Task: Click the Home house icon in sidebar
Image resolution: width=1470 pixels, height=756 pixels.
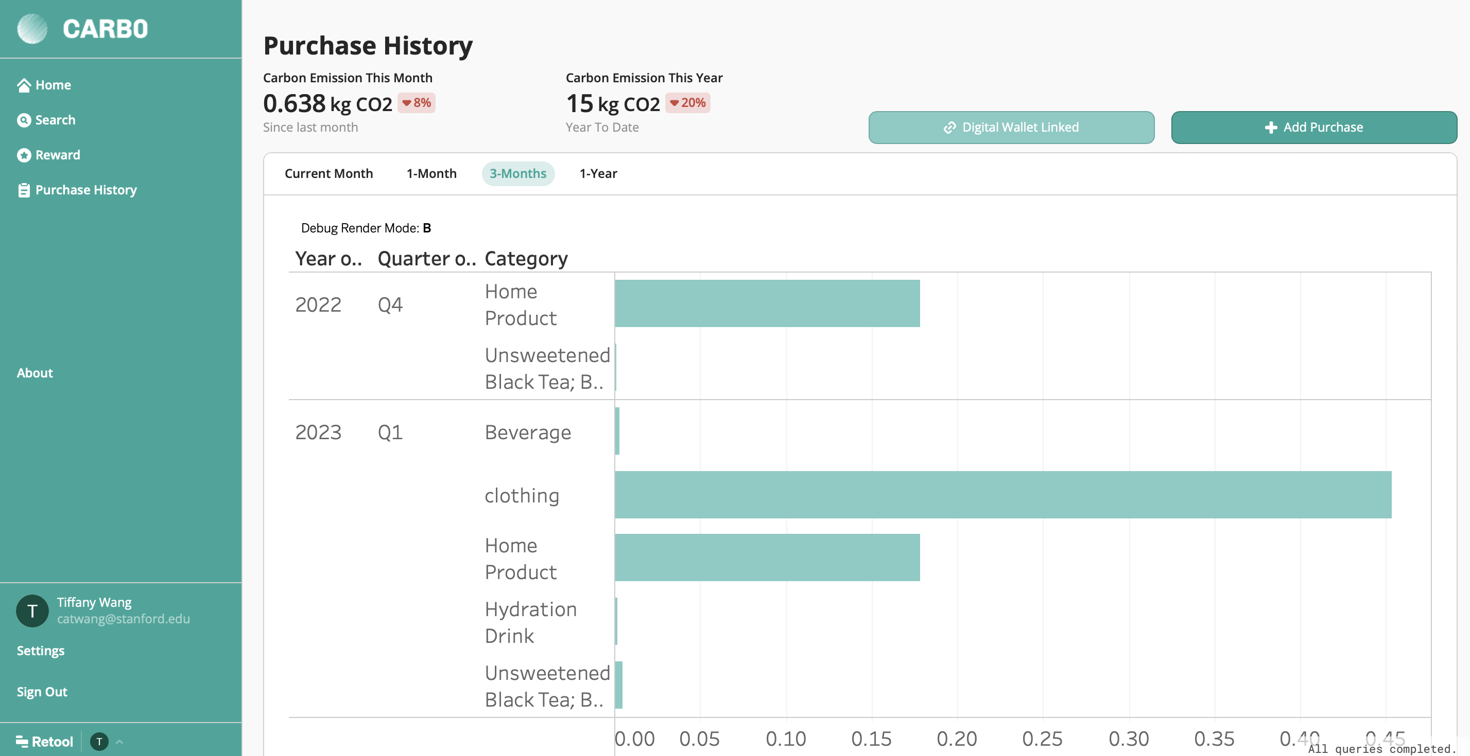Action: coord(23,85)
